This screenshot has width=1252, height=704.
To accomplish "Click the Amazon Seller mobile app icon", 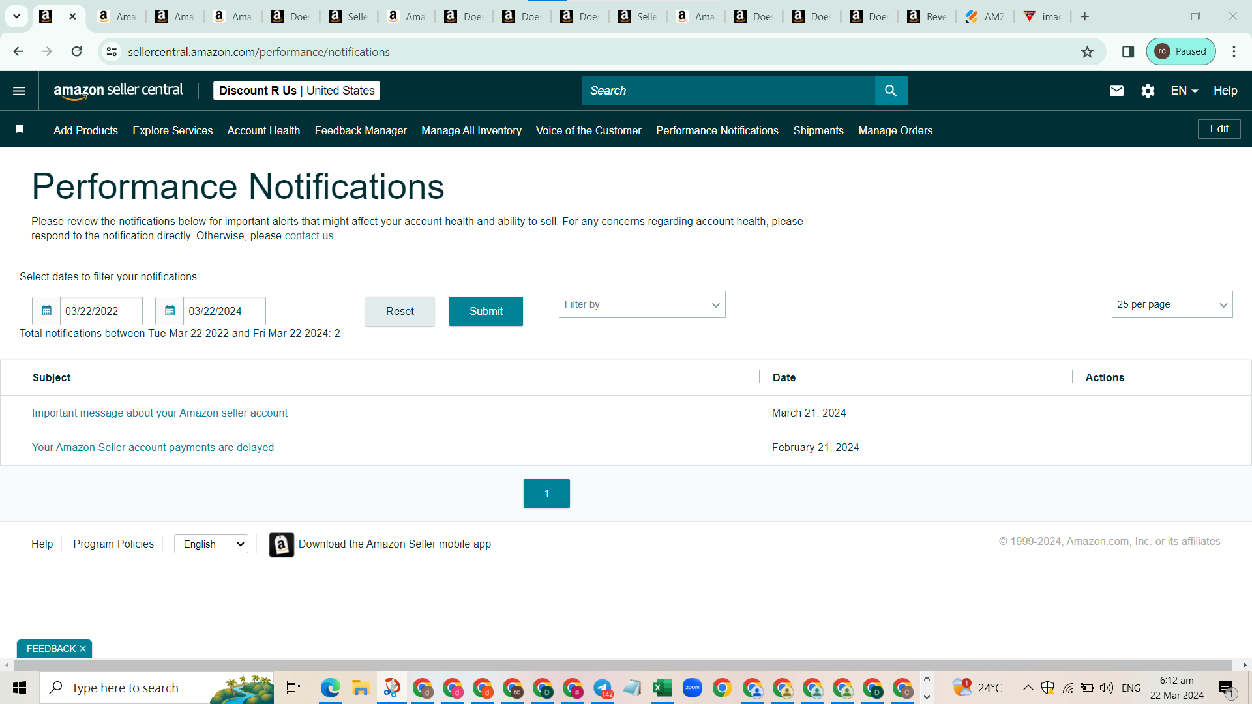I will pos(282,544).
